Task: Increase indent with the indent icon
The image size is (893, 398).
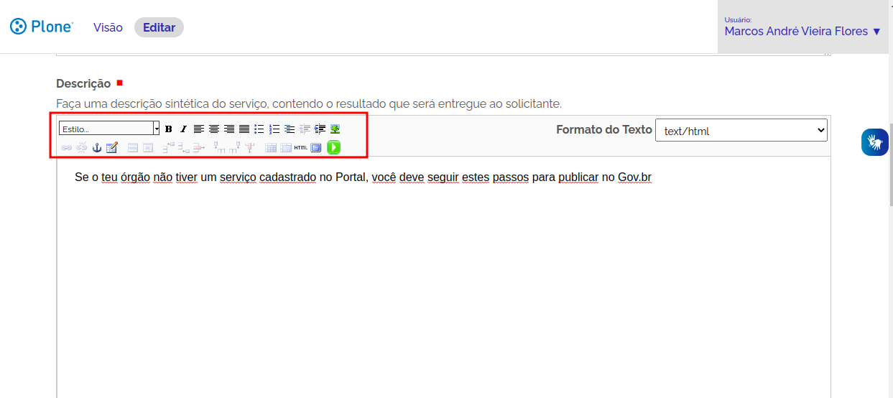Action: click(320, 129)
